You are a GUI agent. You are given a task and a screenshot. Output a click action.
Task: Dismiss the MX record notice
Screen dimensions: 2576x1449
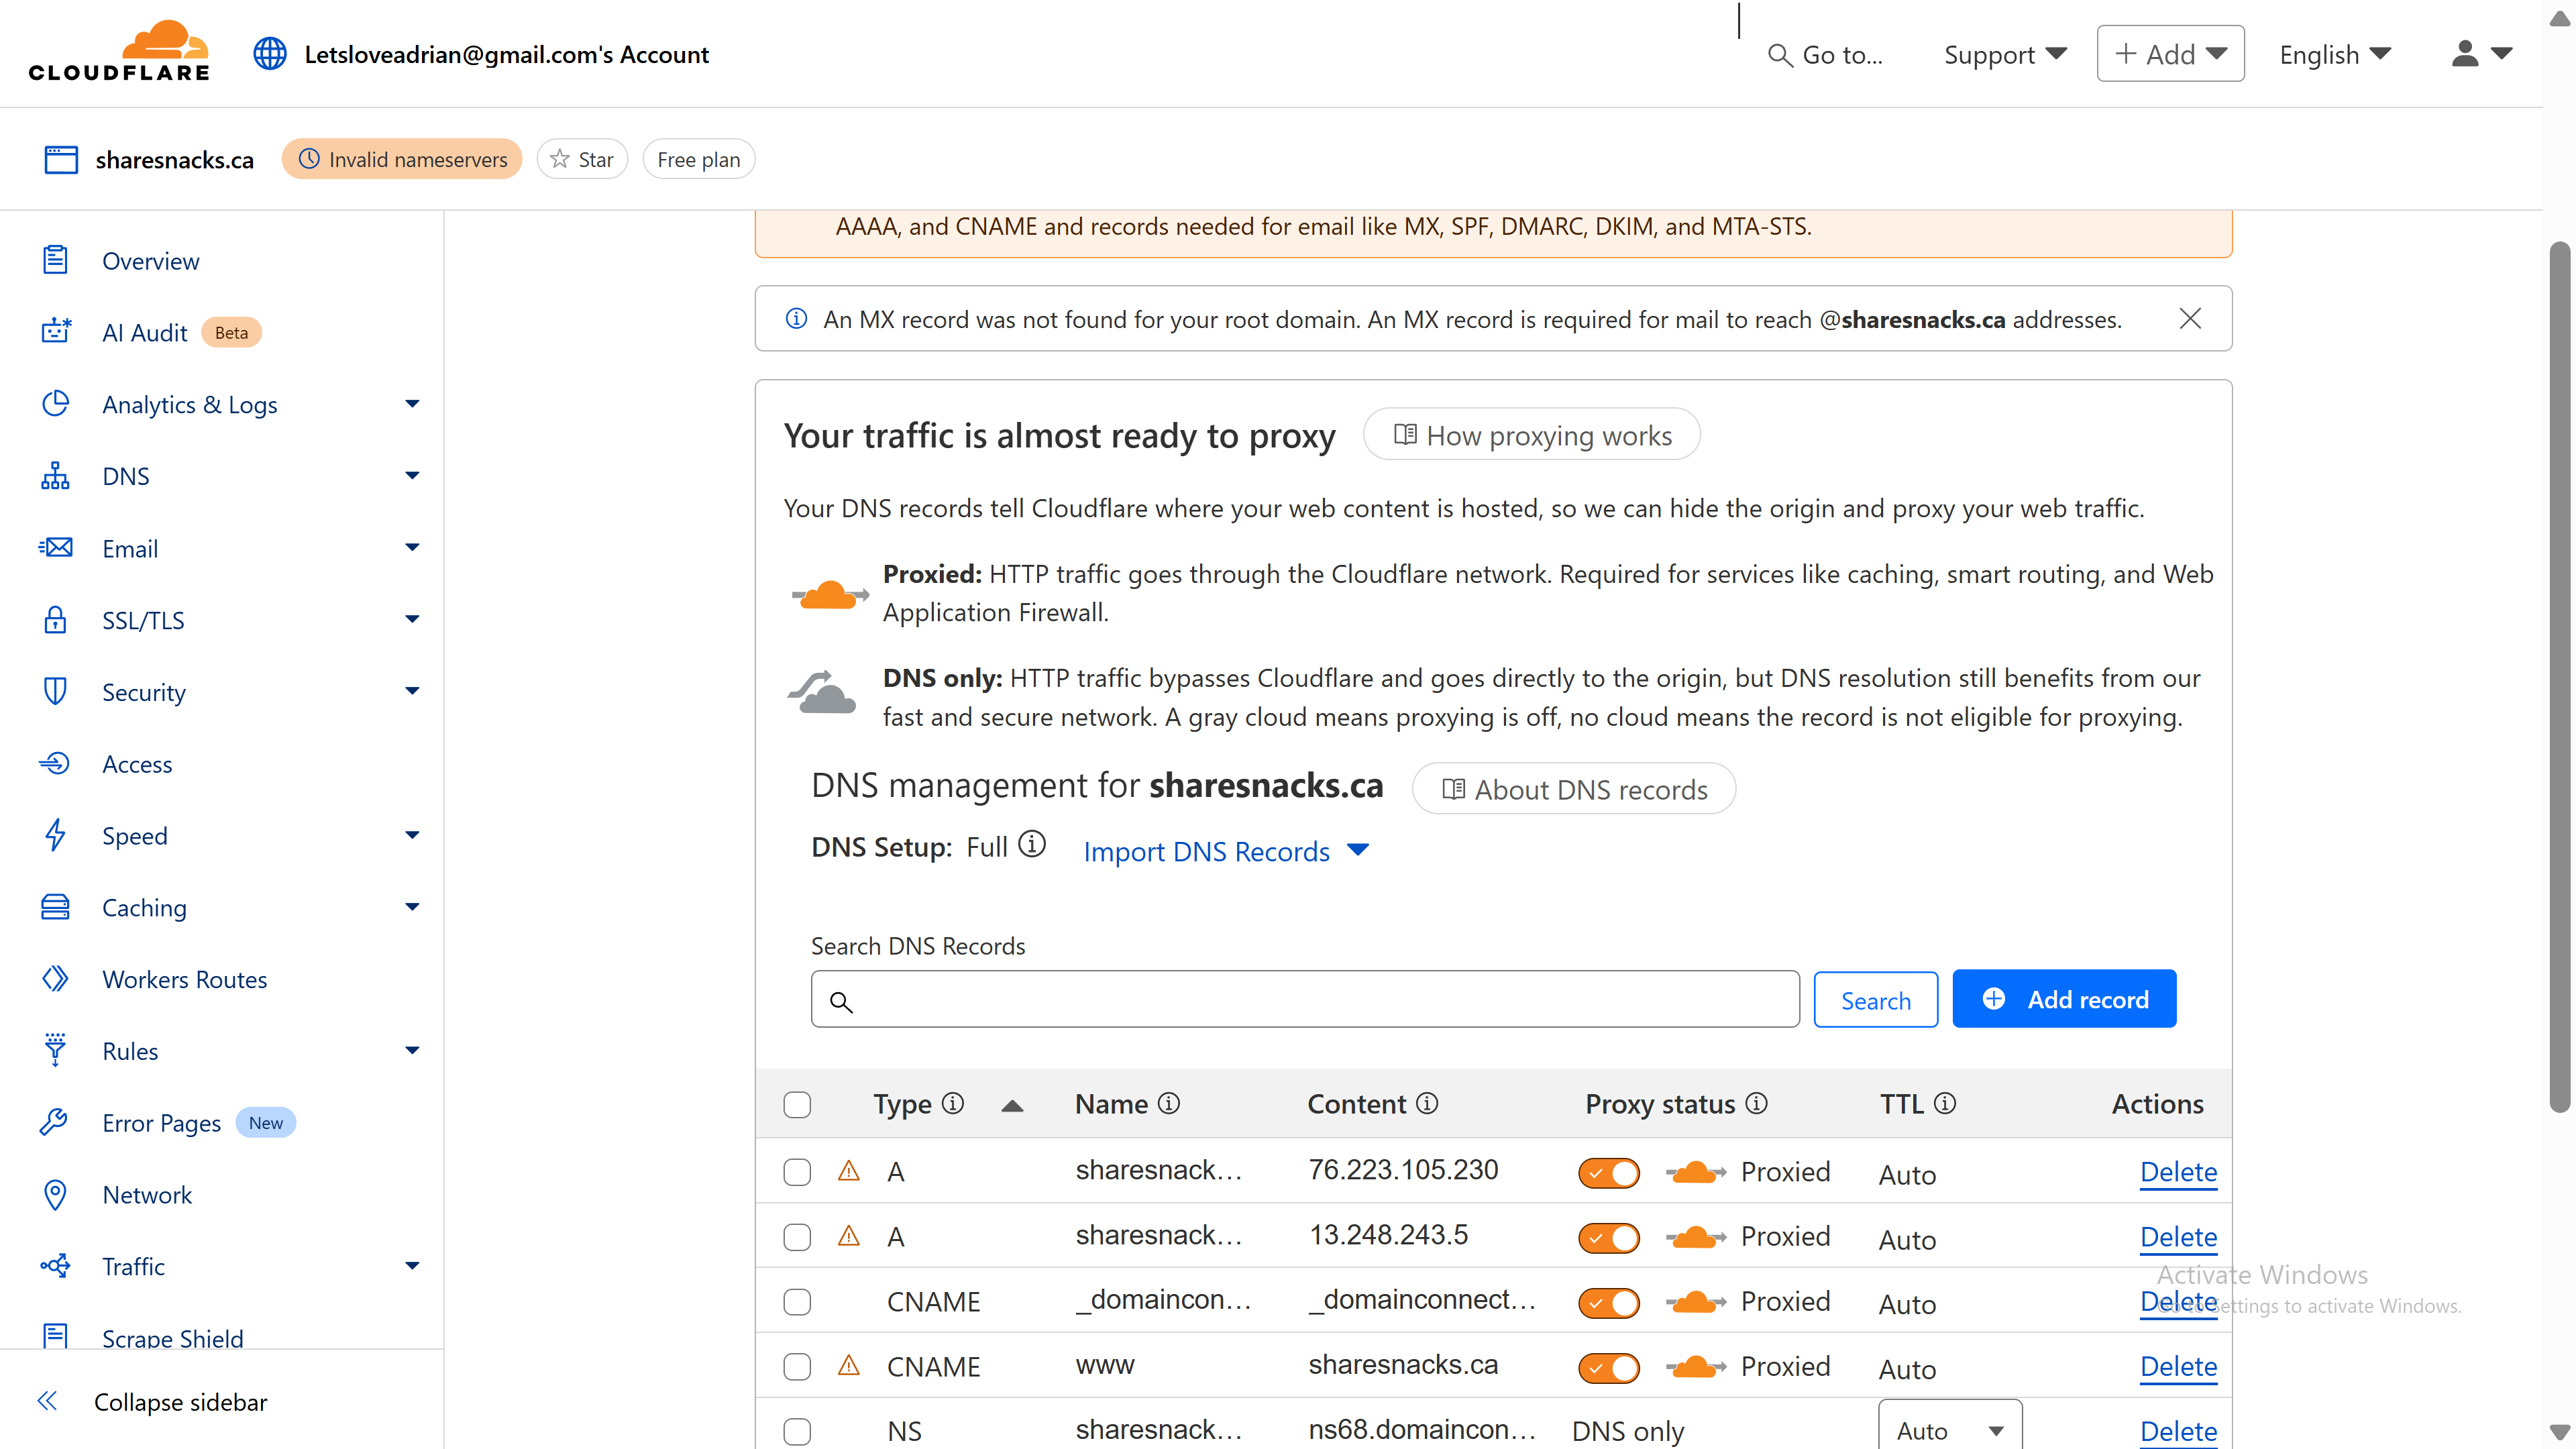point(2190,319)
